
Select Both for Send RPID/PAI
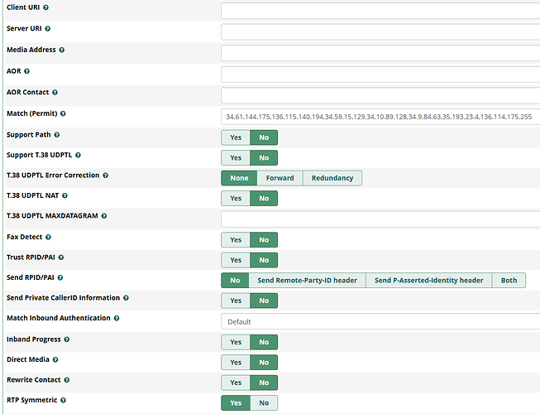point(509,280)
